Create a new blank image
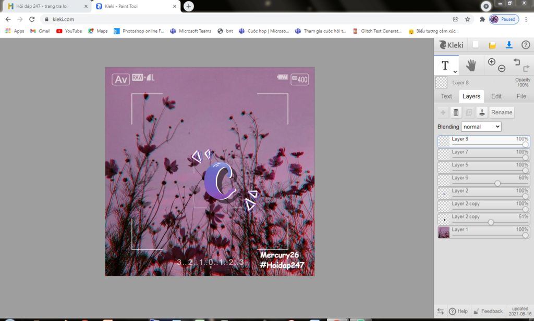 coord(476,45)
